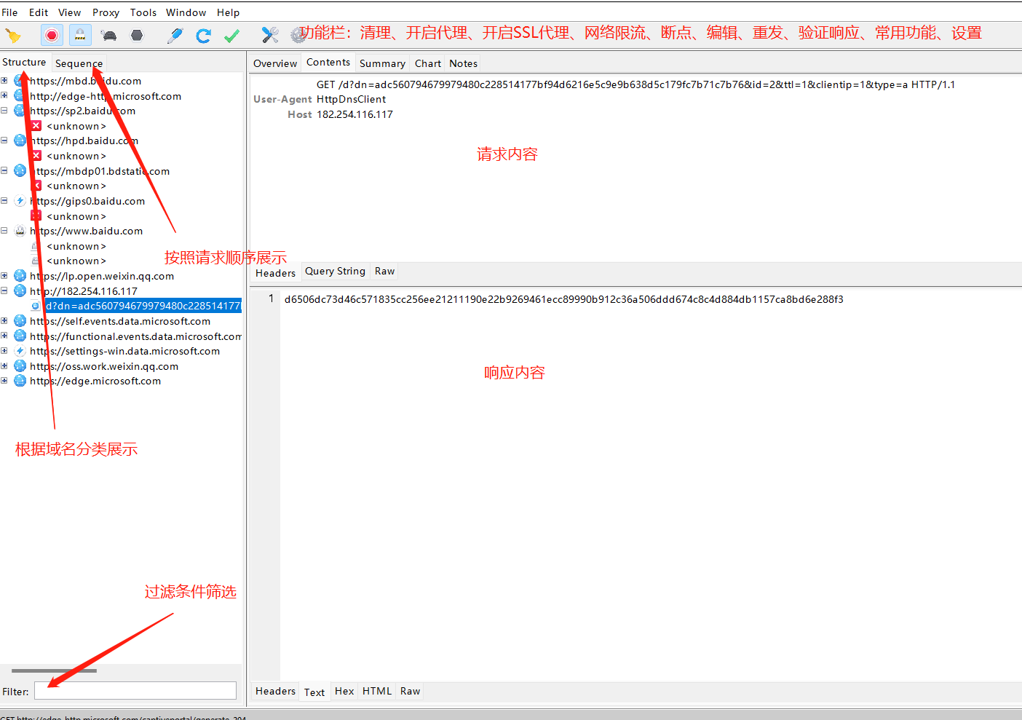Select the request Headers tab
This screenshot has width=1022, height=720.
click(x=276, y=273)
